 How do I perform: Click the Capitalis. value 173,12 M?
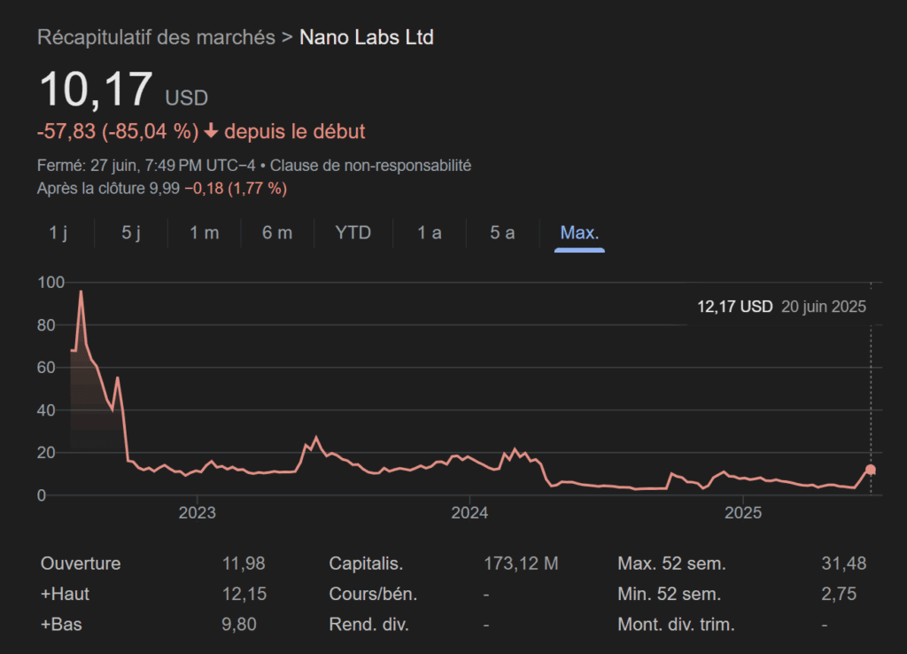[x=521, y=563]
